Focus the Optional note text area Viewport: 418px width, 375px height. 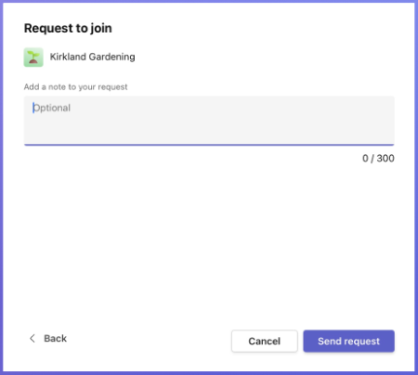tap(209, 121)
